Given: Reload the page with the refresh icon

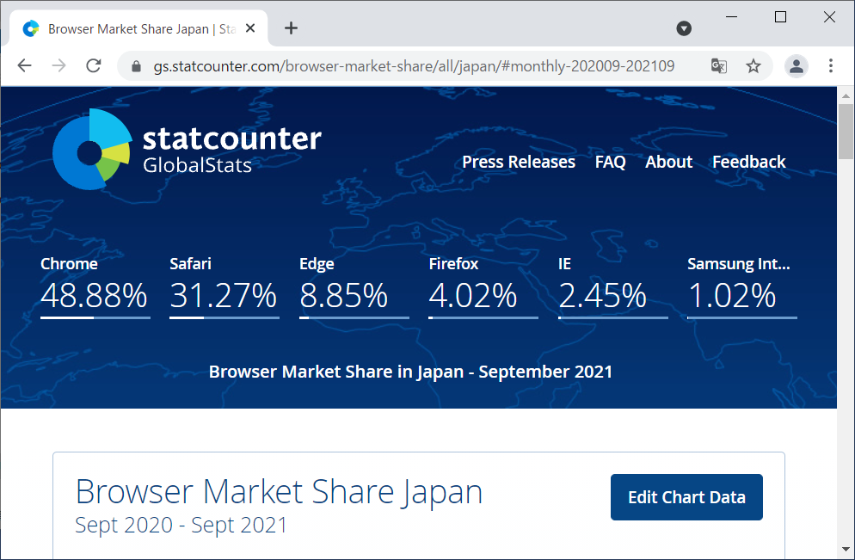Looking at the screenshot, I should tap(94, 66).
